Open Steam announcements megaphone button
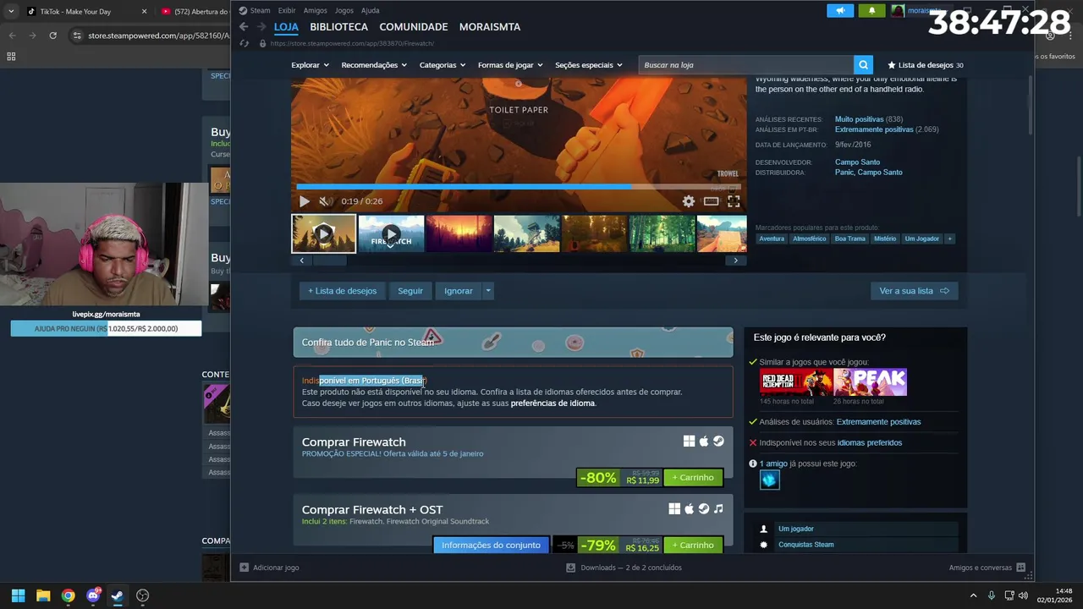 [x=840, y=10]
